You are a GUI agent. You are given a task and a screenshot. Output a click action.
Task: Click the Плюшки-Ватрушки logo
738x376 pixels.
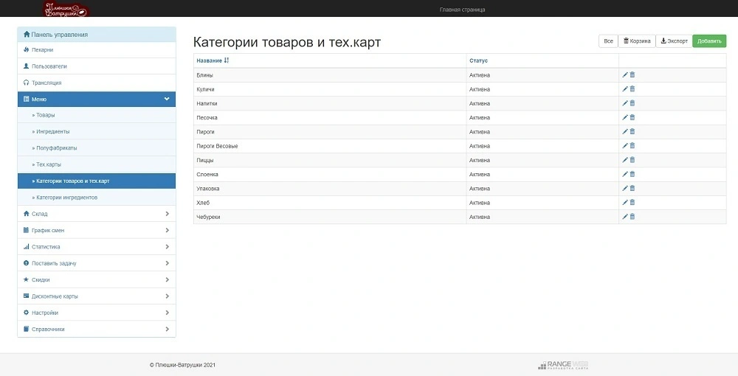(66, 10)
